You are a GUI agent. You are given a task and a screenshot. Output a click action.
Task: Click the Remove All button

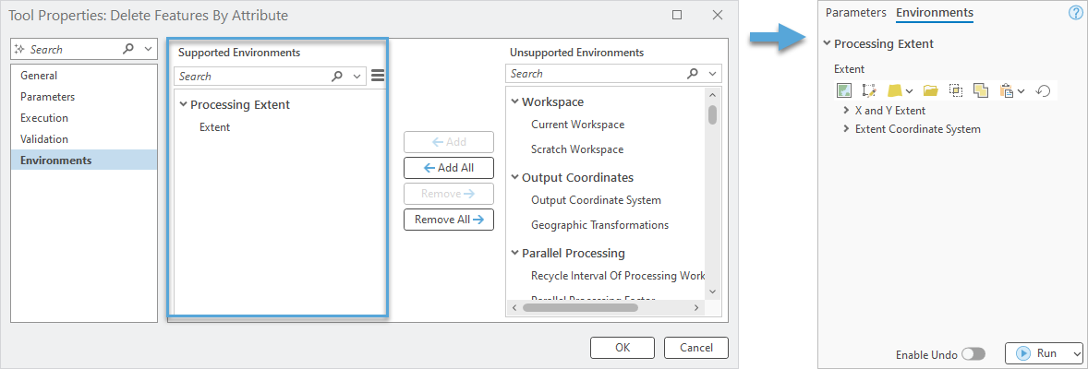coord(449,220)
